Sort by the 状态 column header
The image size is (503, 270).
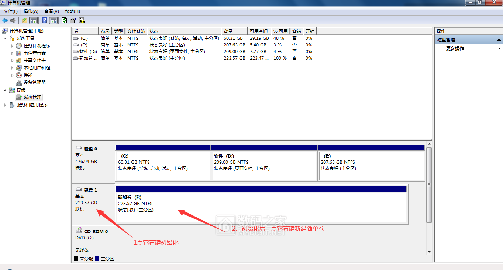click(185, 31)
